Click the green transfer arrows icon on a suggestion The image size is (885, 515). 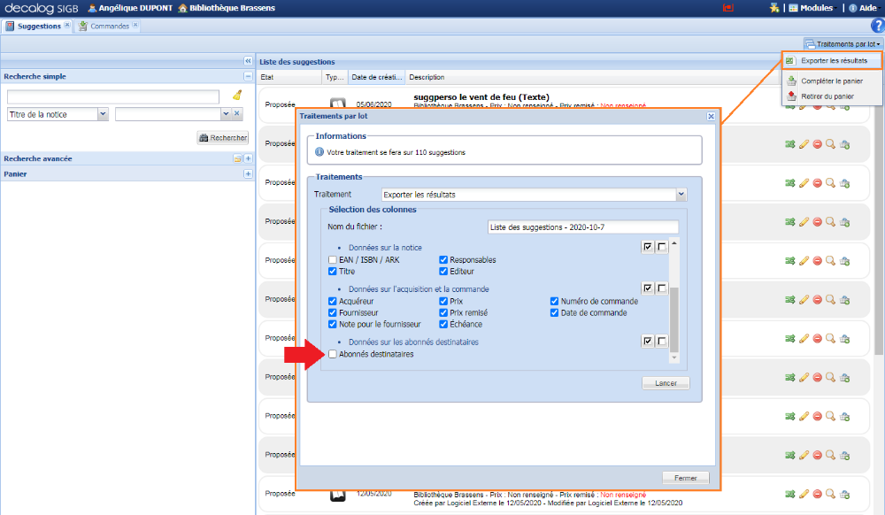(789, 143)
